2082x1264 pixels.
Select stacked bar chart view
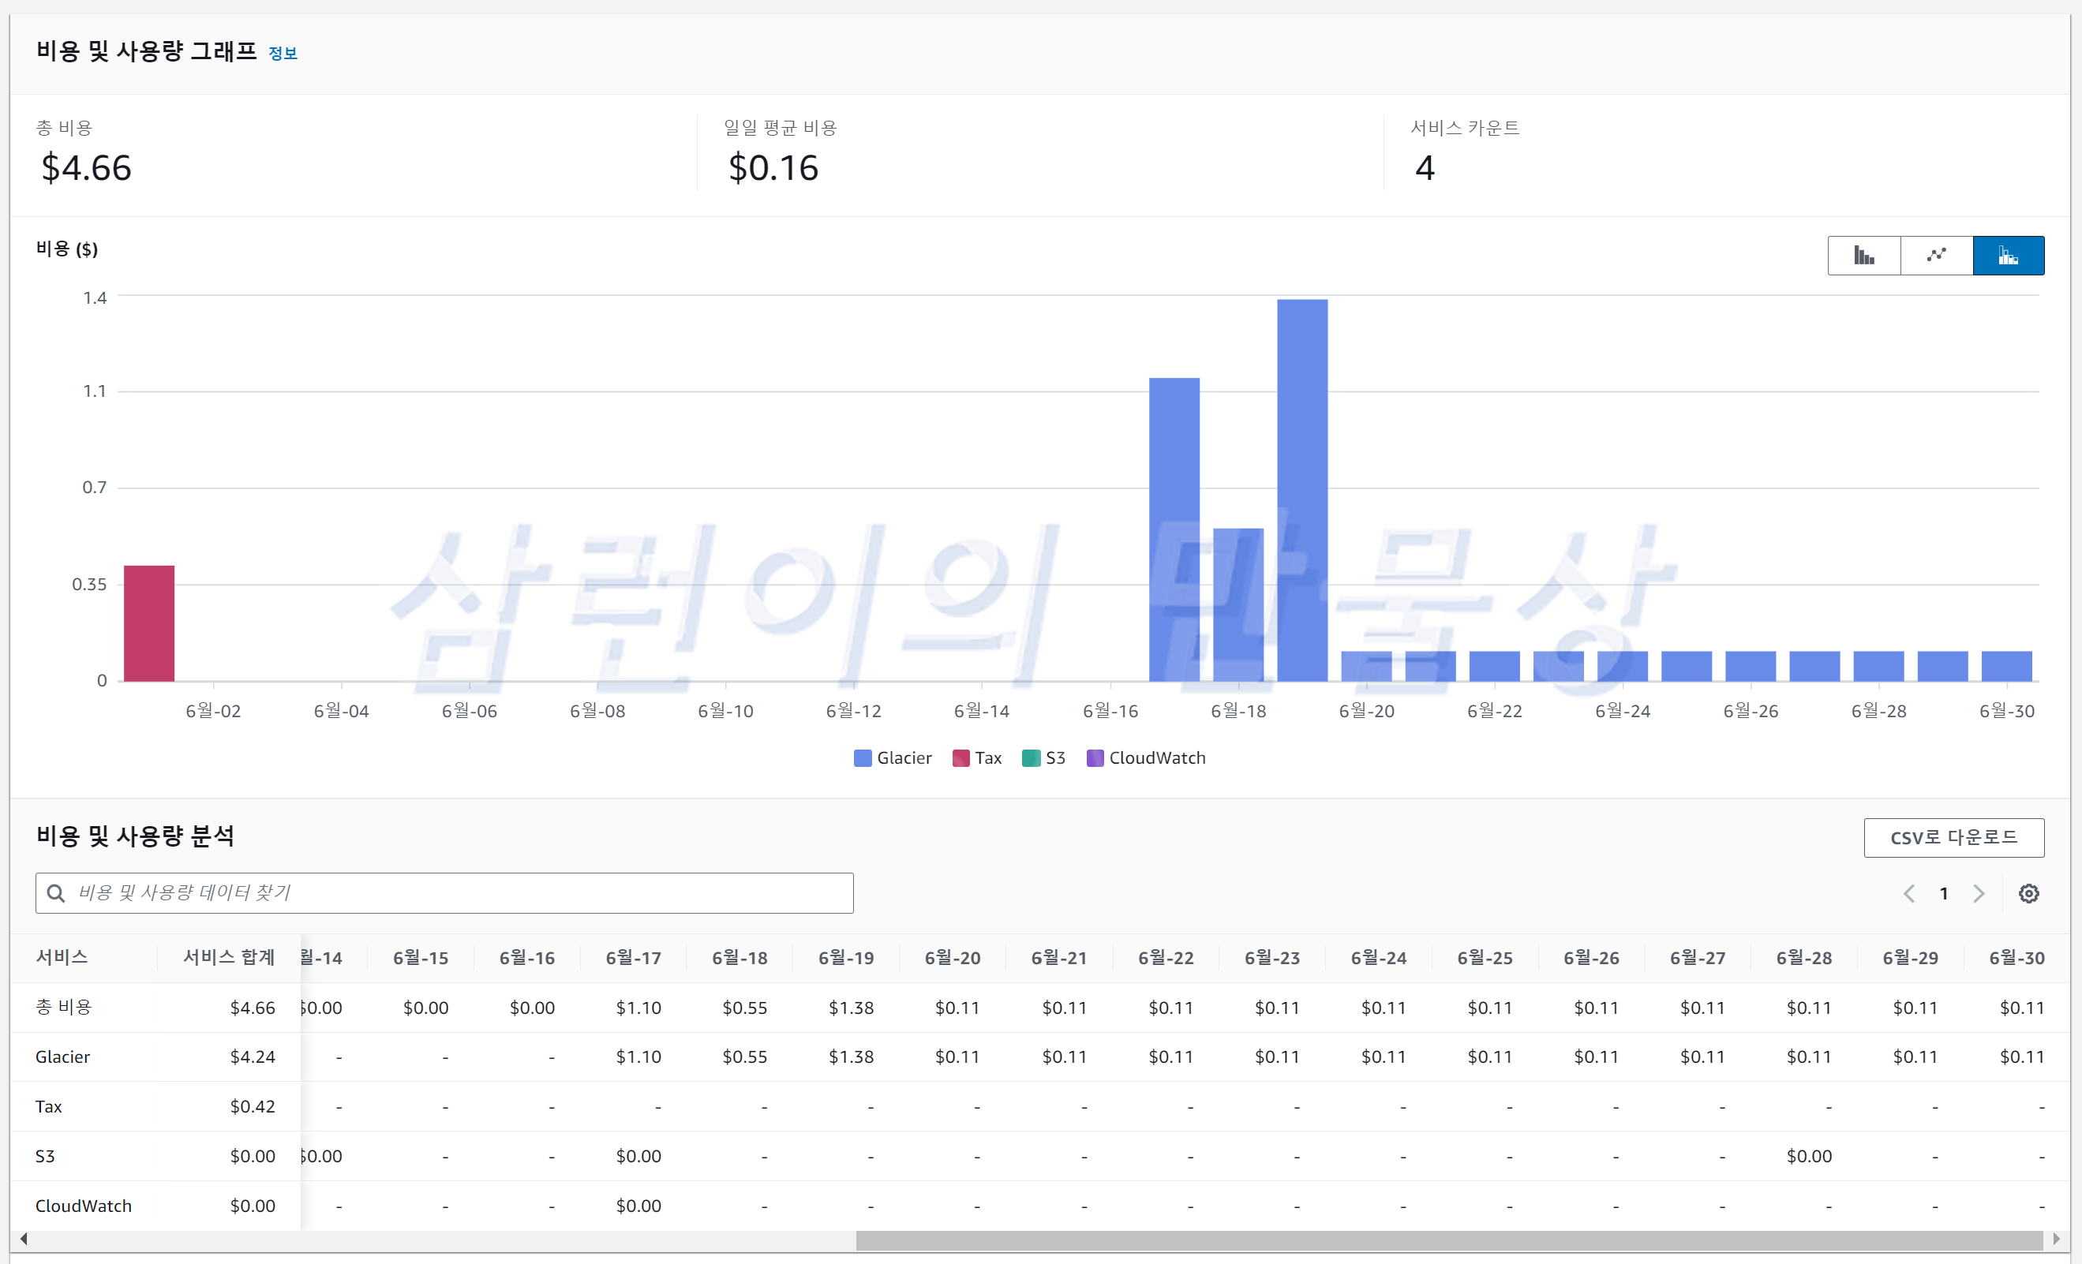point(2008,255)
